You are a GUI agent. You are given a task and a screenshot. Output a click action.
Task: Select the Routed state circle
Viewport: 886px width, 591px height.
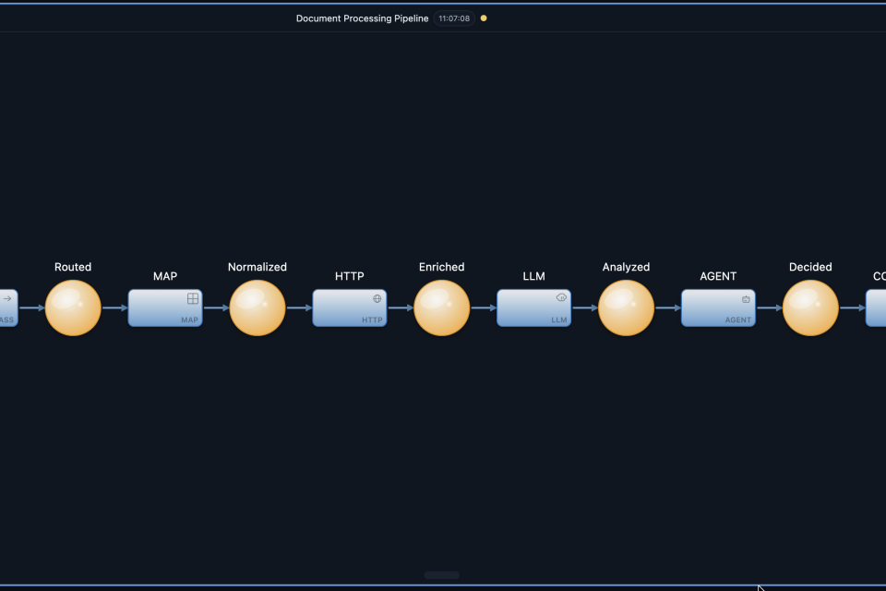(x=73, y=308)
